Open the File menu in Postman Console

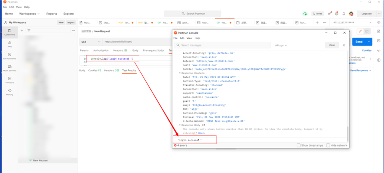tap(175, 38)
